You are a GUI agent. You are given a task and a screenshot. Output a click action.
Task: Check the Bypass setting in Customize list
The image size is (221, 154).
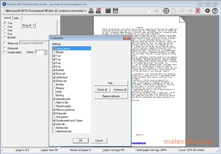(54, 52)
